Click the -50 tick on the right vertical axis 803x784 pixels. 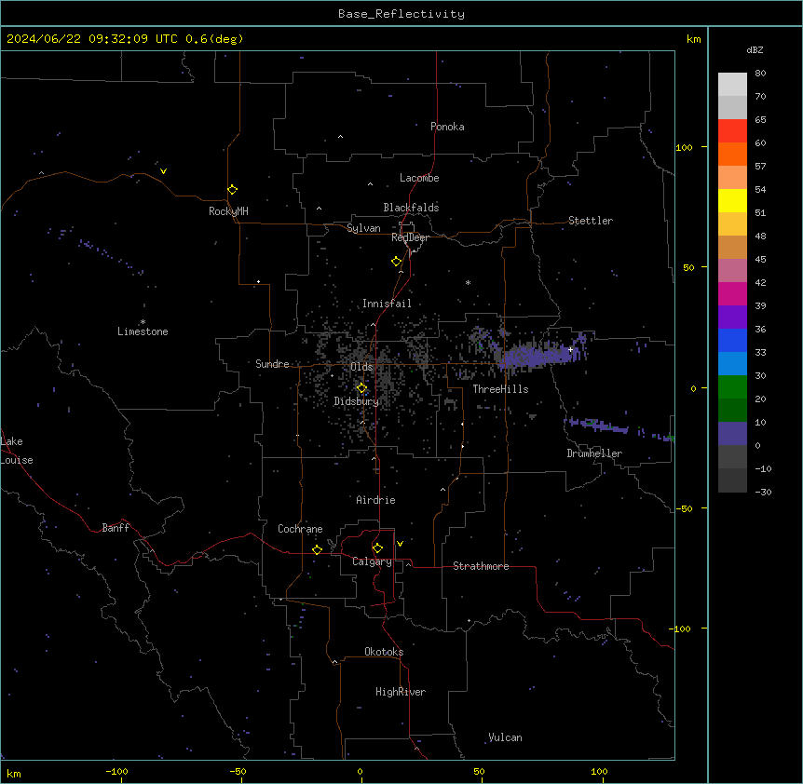point(684,508)
